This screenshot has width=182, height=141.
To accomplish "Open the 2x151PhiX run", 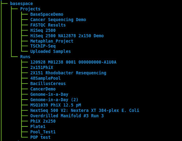I will [42, 68].
